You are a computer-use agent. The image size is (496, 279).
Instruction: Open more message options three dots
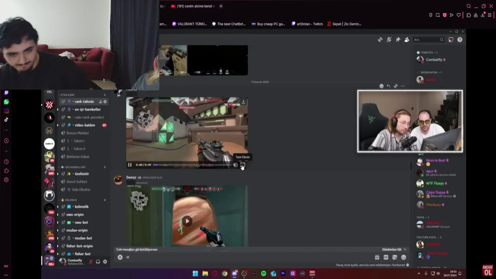coord(403,86)
